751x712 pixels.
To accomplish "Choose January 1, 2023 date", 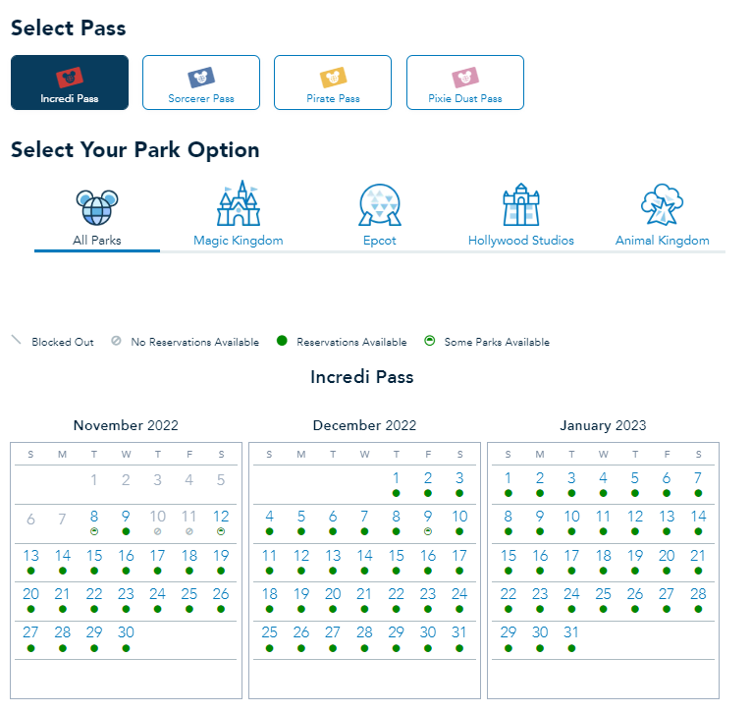I will coord(508,478).
